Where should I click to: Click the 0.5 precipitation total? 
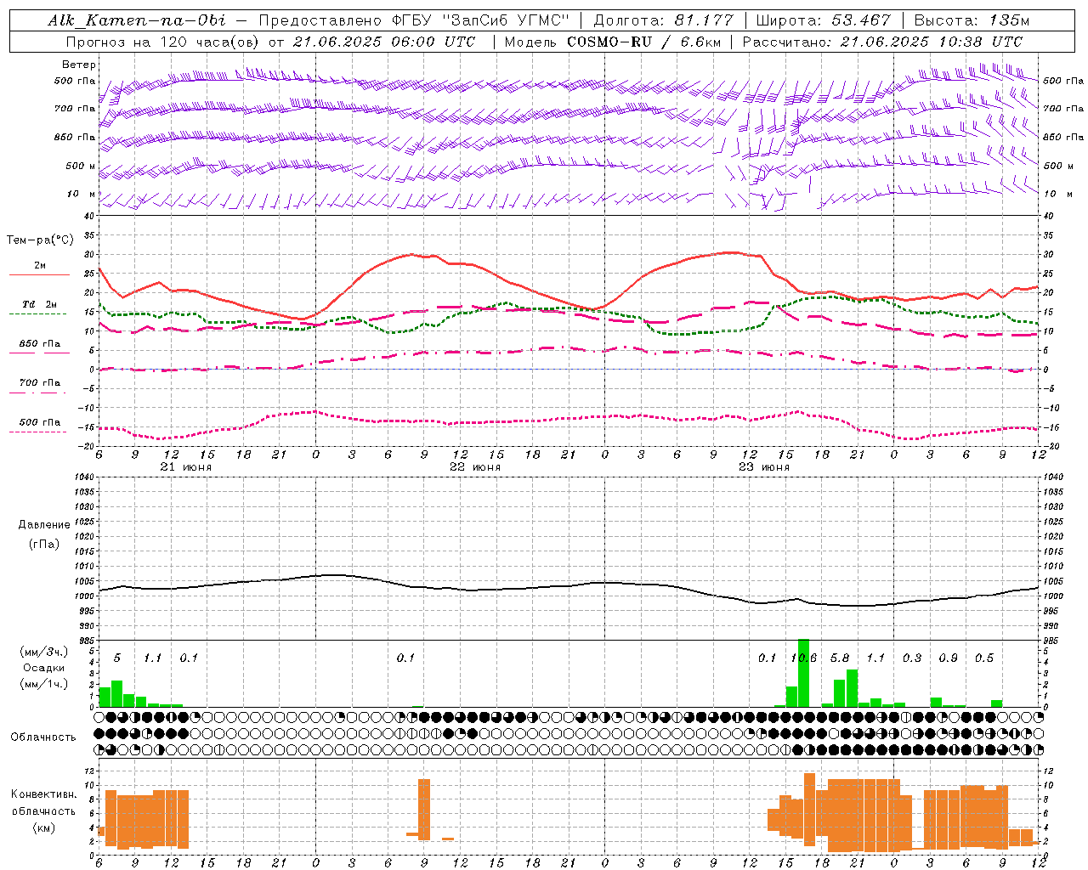coord(984,658)
